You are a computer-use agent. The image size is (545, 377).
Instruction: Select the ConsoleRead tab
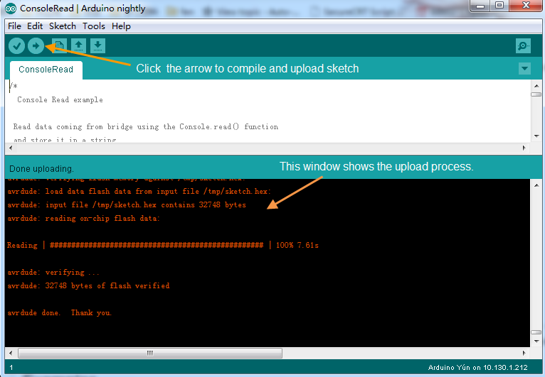pos(46,70)
